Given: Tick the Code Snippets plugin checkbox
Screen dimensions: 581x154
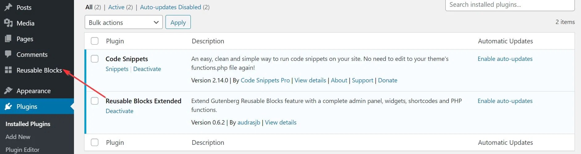Looking at the screenshot, I should (x=95, y=59).
